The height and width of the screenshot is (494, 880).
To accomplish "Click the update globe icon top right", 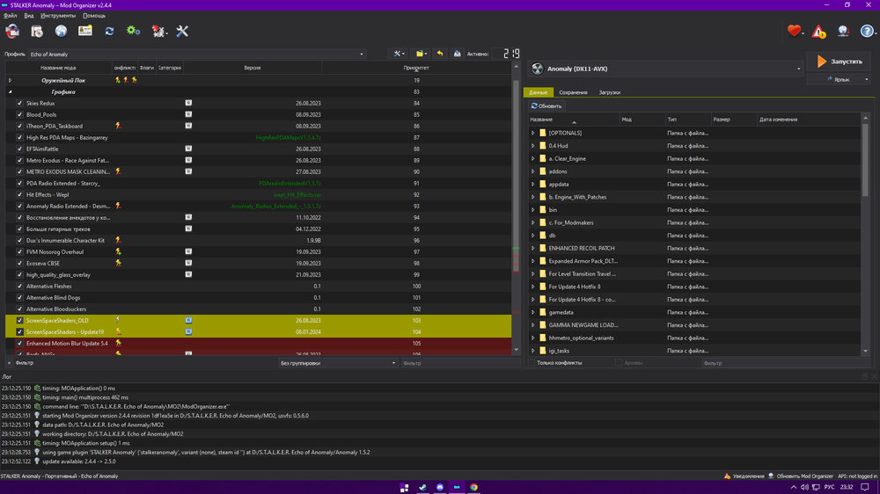I will pyautogui.click(x=843, y=32).
